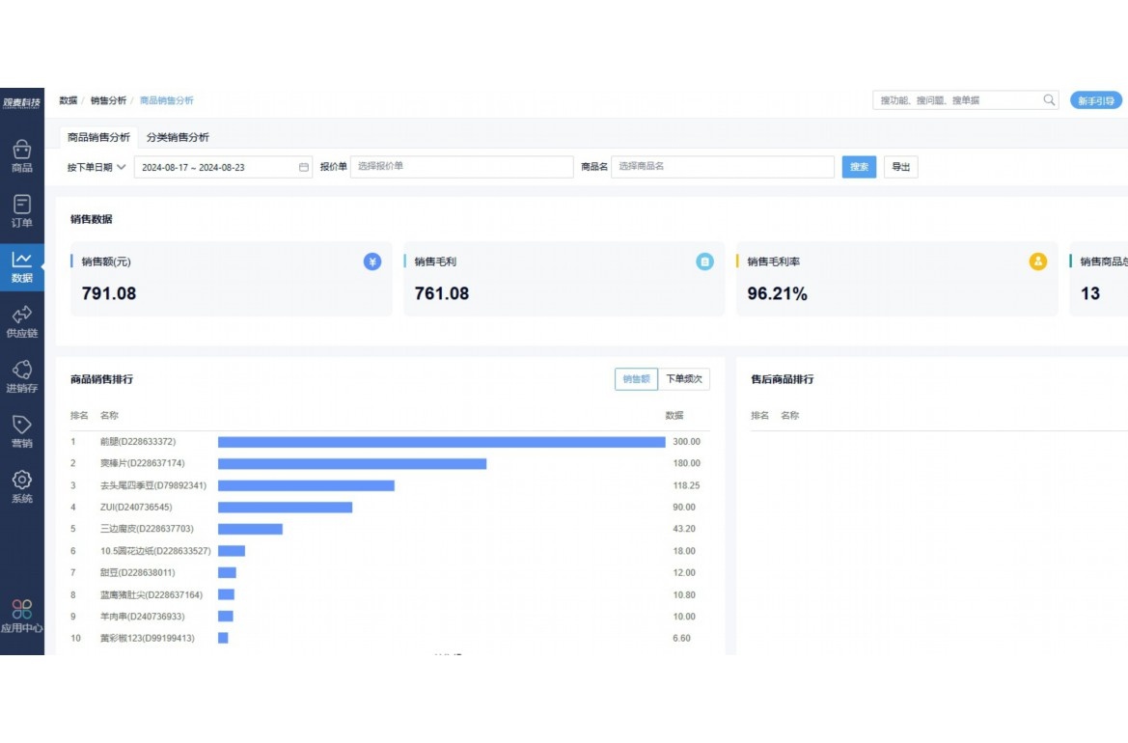
Task: Click the blue 搜索 button
Action: 859,167
